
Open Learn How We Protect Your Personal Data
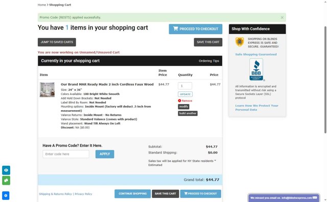coord(256,108)
